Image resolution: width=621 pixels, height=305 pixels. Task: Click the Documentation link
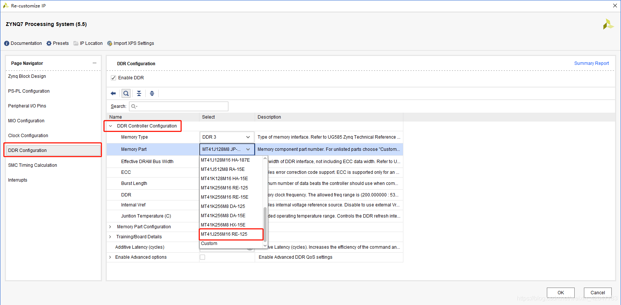tap(26, 43)
